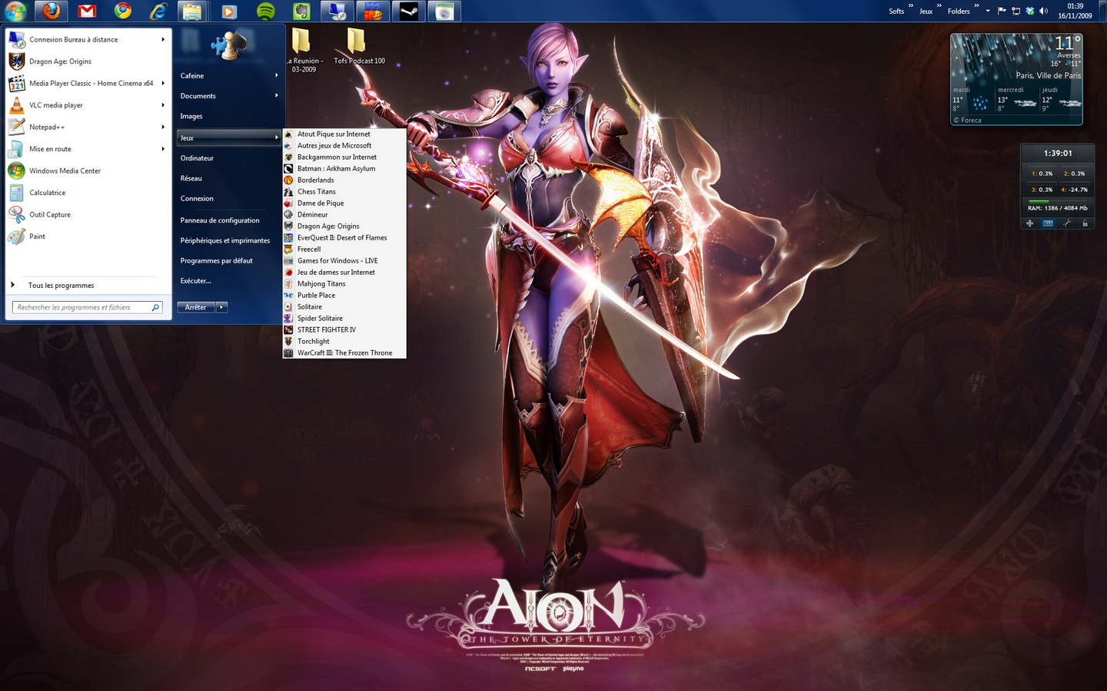Screen dimensions: 1107x691
Task: Click the wrench settings icon on the CPU gadget
Action: [1066, 223]
